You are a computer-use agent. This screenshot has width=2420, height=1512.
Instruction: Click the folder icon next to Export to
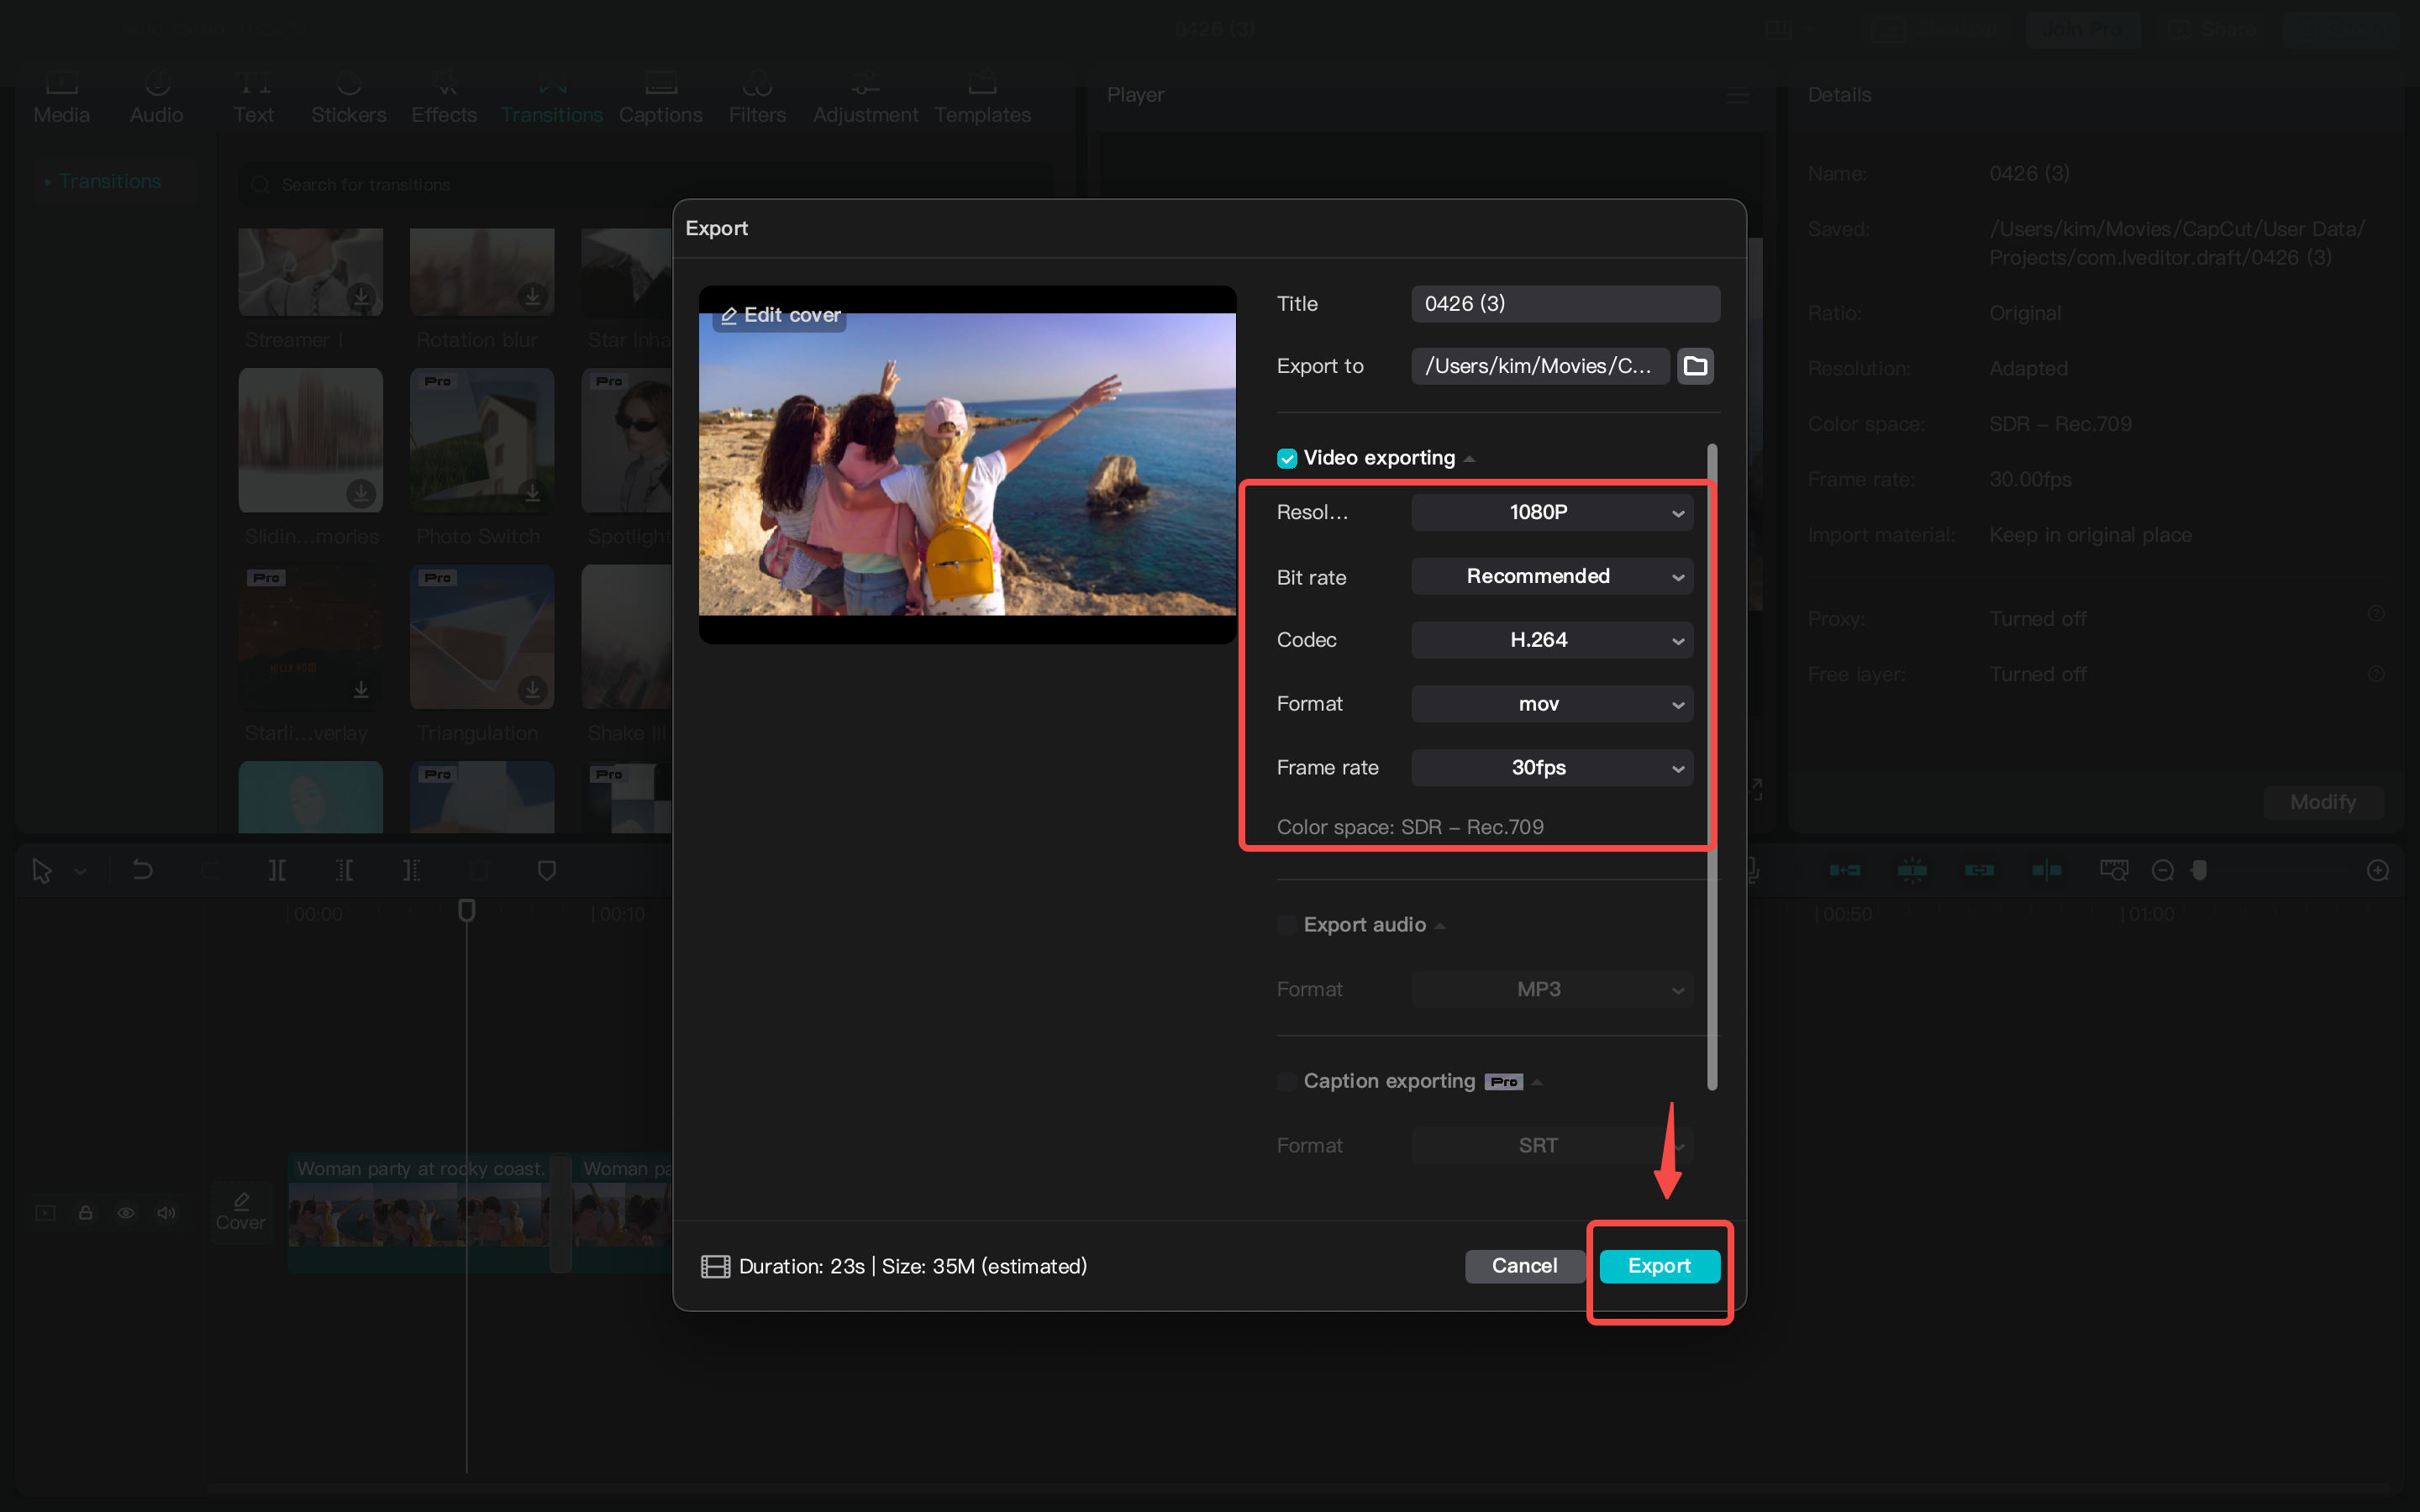(x=1695, y=365)
